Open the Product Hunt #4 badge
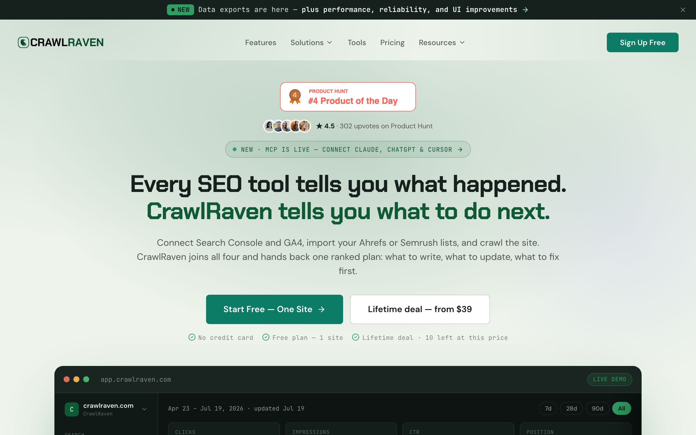This screenshot has width=696, height=435. point(348,97)
